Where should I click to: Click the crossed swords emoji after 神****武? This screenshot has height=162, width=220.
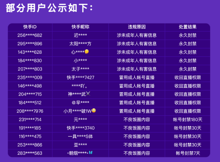88,94
